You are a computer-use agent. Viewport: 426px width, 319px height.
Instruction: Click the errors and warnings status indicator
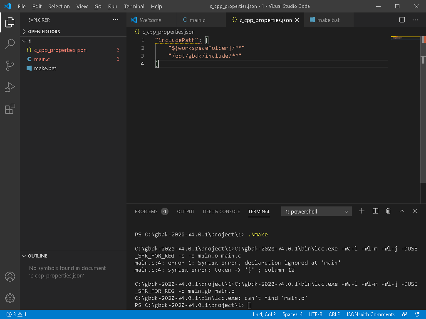pos(16,314)
